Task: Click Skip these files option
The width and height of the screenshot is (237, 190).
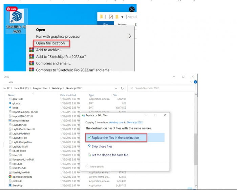Action: click(x=102, y=146)
